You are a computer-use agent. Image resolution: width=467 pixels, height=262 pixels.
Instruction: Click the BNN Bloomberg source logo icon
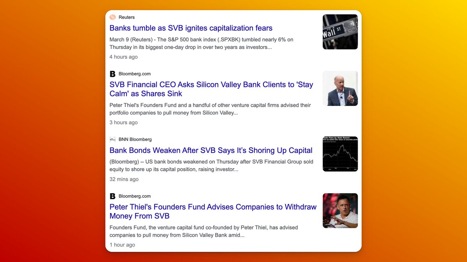coord(112,139)
